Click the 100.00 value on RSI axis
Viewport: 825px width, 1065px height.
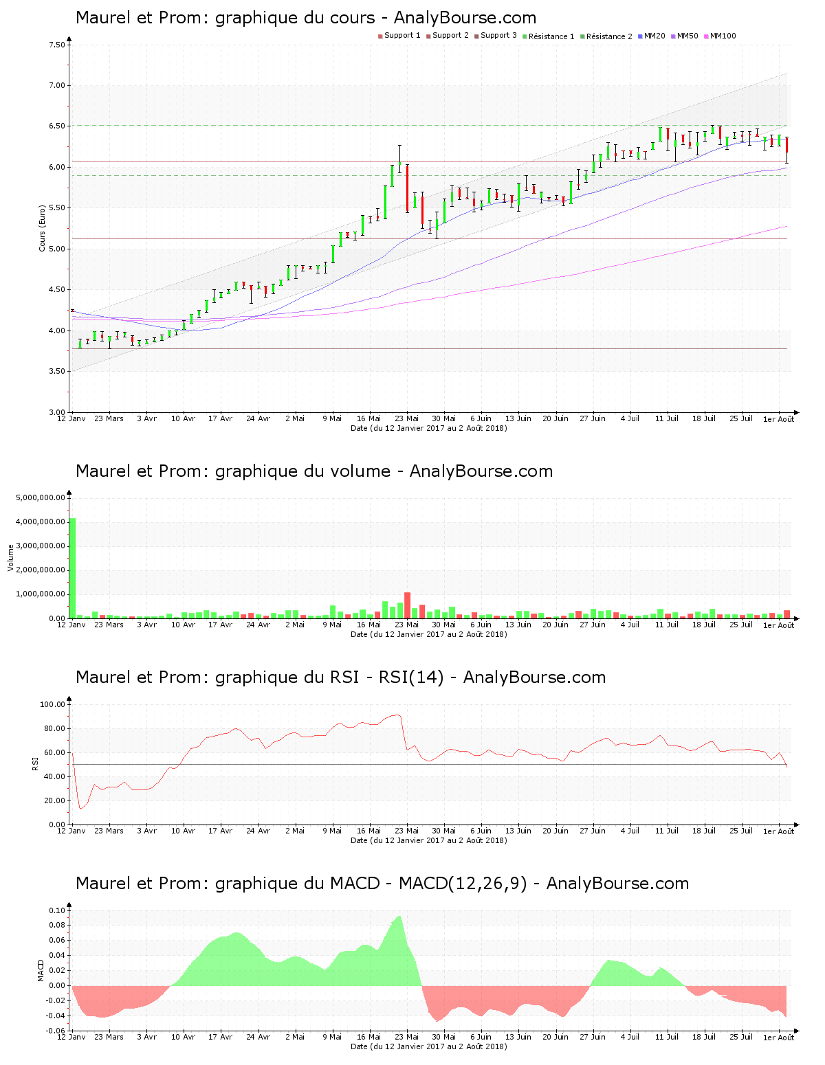click(x=53, y=704)
